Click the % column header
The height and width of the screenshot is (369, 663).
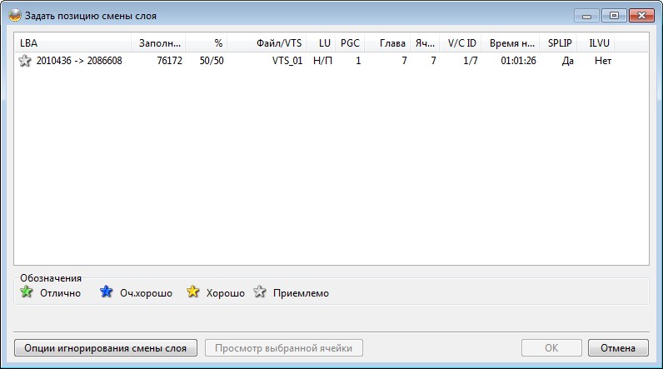[x=207, y=43]
